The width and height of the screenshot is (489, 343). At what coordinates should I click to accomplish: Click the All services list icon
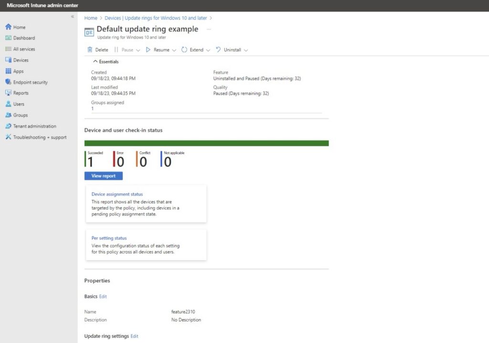(x=8, y=49)
